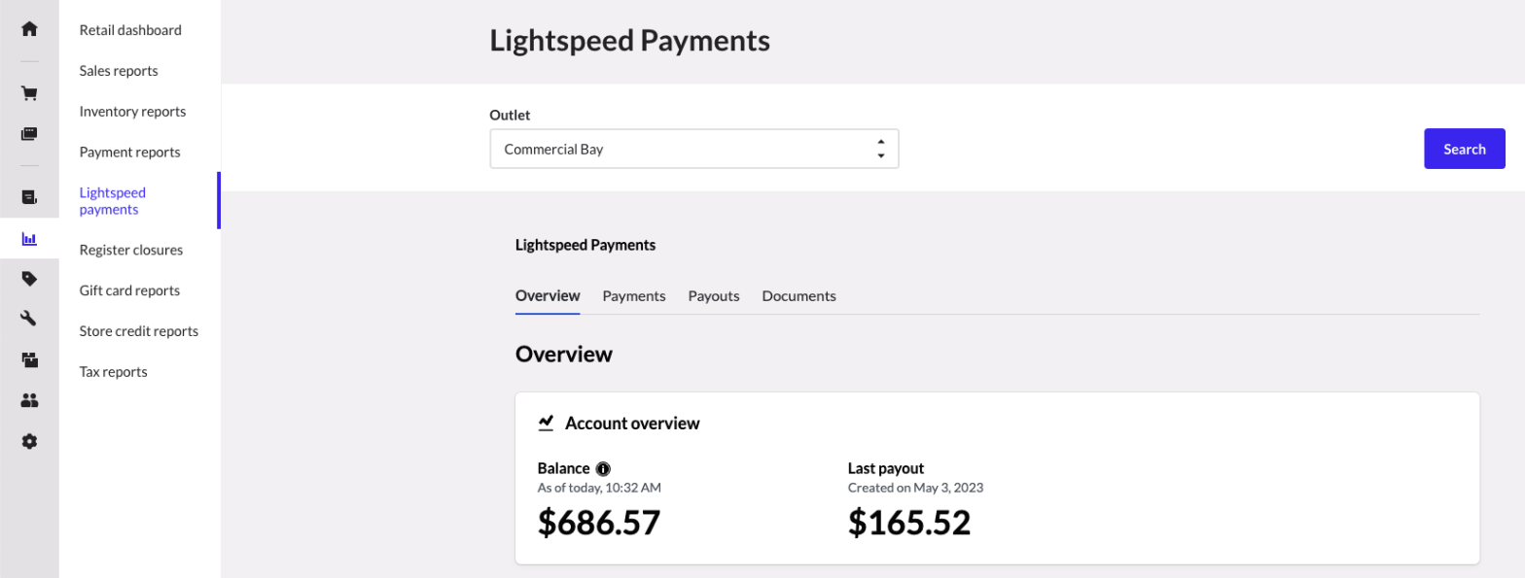
Task: Open the Home dashboard icon
Action: [x=28, y=28]
